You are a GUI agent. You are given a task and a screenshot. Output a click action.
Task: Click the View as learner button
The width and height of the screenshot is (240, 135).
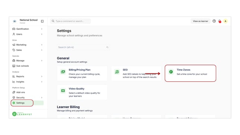coord(200,21)
